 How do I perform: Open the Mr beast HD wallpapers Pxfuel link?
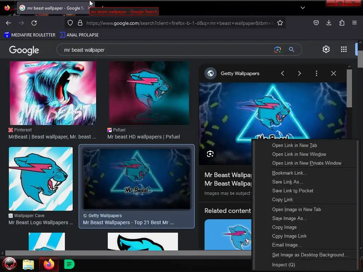[144, 137]
